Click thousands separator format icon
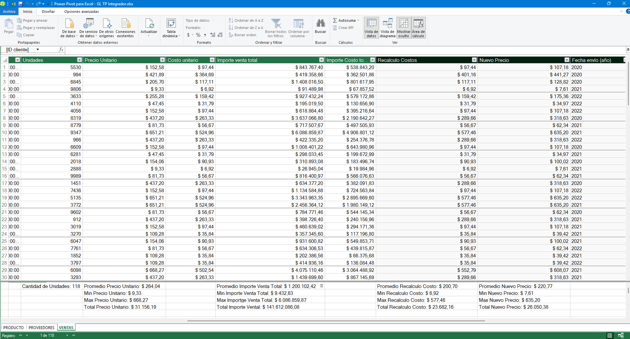 [205, 35]
